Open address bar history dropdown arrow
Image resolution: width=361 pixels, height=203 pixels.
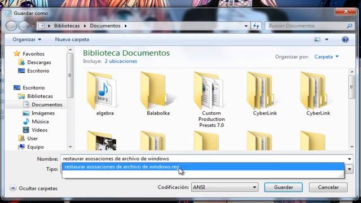(x=246, y=26)
